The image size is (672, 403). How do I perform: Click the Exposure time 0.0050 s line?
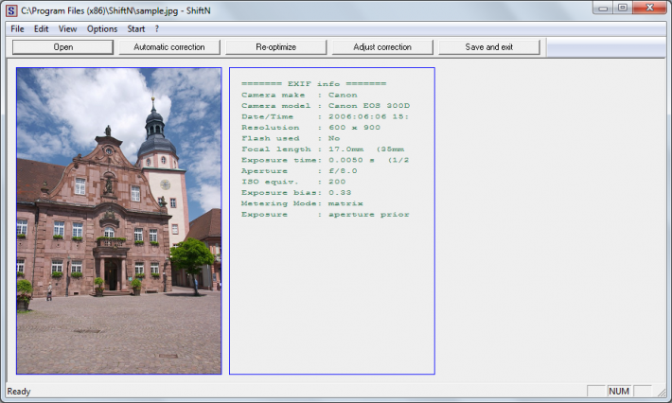click(x=326, y=160)
